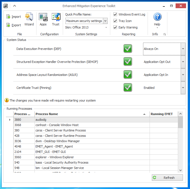Expand the DEP Always On dropdown

point(183,49)
